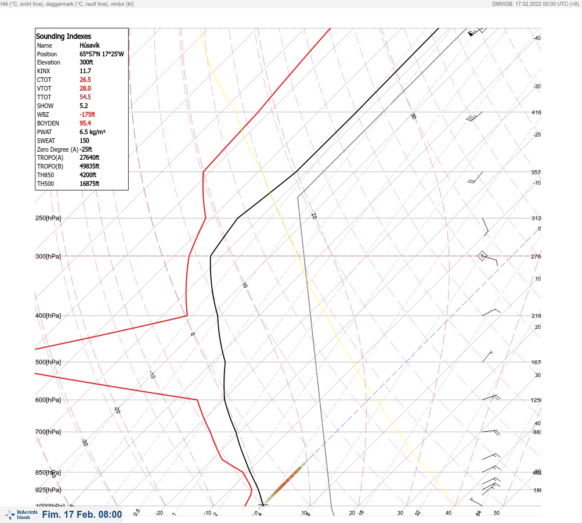Click the WBZ value -175ft

tap(87, 114)
